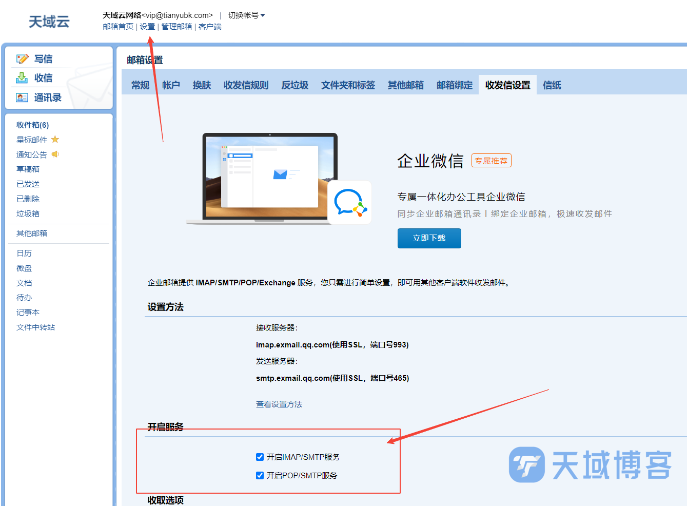The width and height of the screenshot is (687, 506).
Task: Switch to the 常规 tab
Action: pos(140,85)
